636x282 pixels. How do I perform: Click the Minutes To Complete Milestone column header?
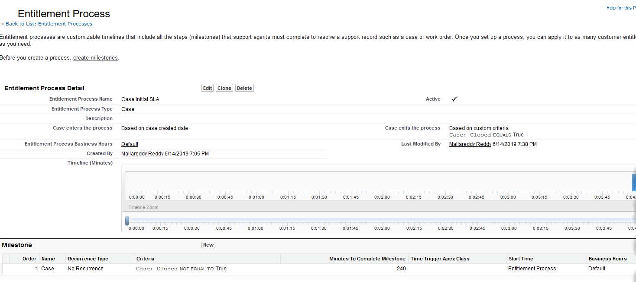pyautogui.click(x=367, y=258)
